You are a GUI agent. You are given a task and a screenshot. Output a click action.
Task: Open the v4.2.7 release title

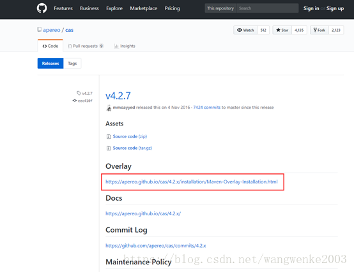pyautogui.click(x=118, y=96)
